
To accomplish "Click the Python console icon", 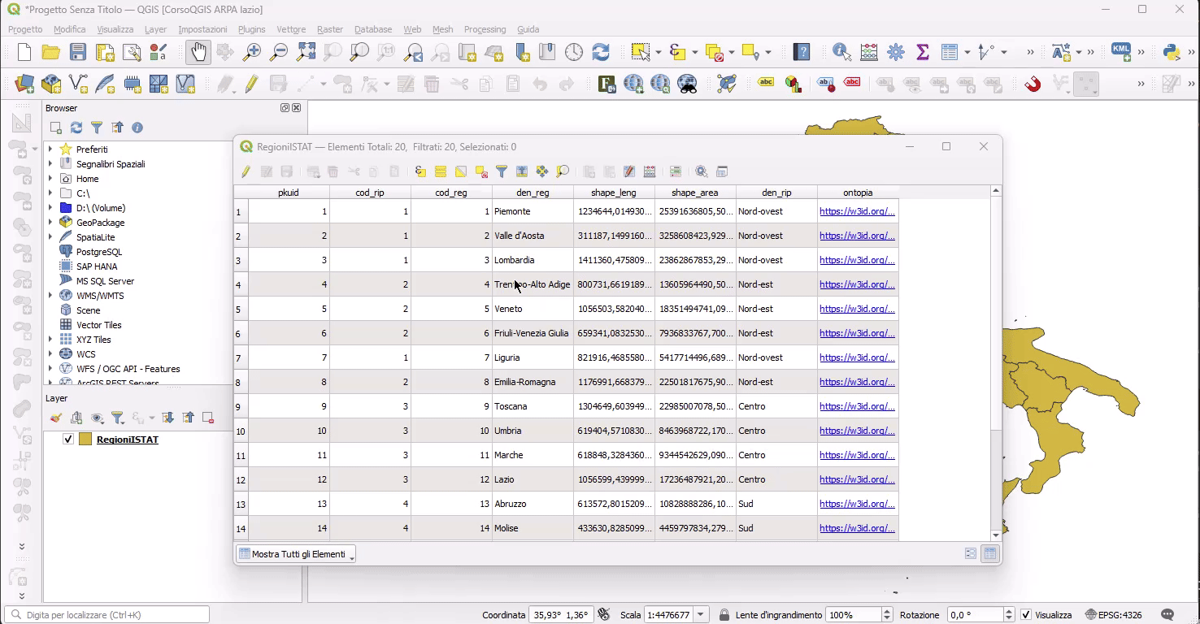I will [1172, 53].
